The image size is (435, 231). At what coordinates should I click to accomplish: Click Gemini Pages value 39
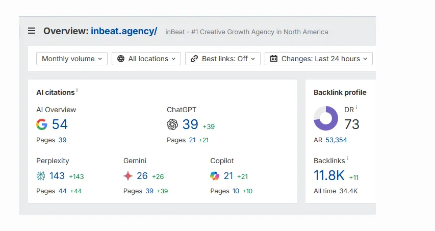click(149, 191)
